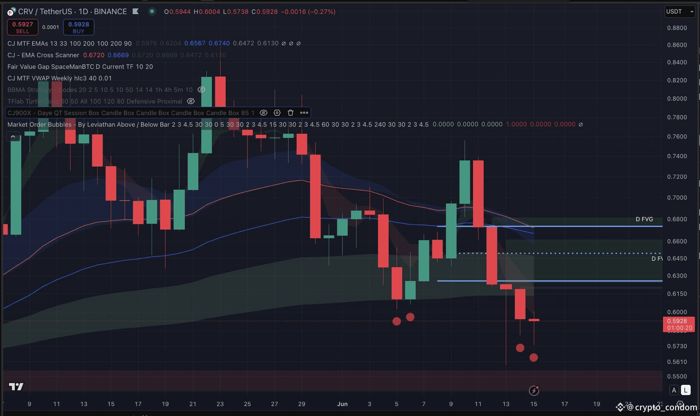The image size is (700, 416).
Task: Show the hidden TFlab Turtle Soup indicator
Action: coord(191,101)
